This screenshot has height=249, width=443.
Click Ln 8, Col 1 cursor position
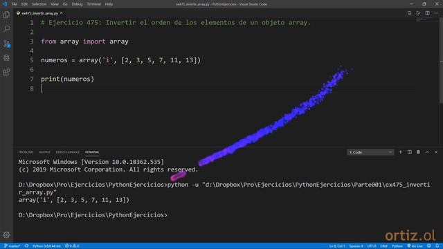coord(337,246)
